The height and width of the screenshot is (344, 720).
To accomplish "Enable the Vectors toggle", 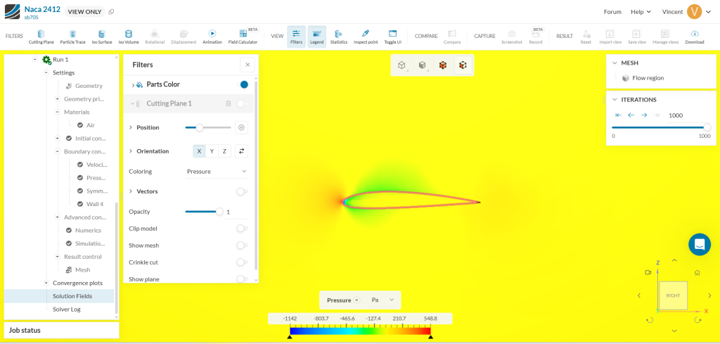I will (241, 191).
